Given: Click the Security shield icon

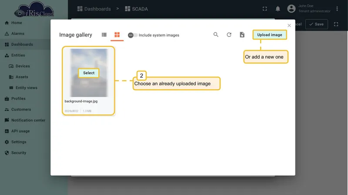Looking at the screenshot, I should pyautogui.click(x=7, y=153).
